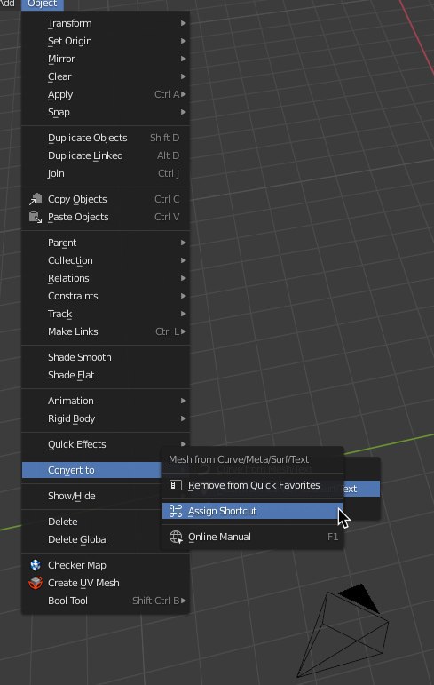Choose Duplicate Objects
The image size is (434, 685).
[x=106, y=138]
